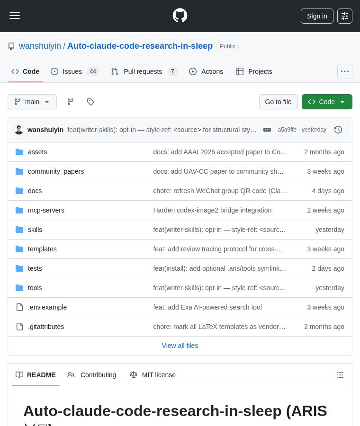Open commit 'docs: add AAAI 2026 accepted paper'
This screenshot has width=360, height=426.
coord(220,152)
